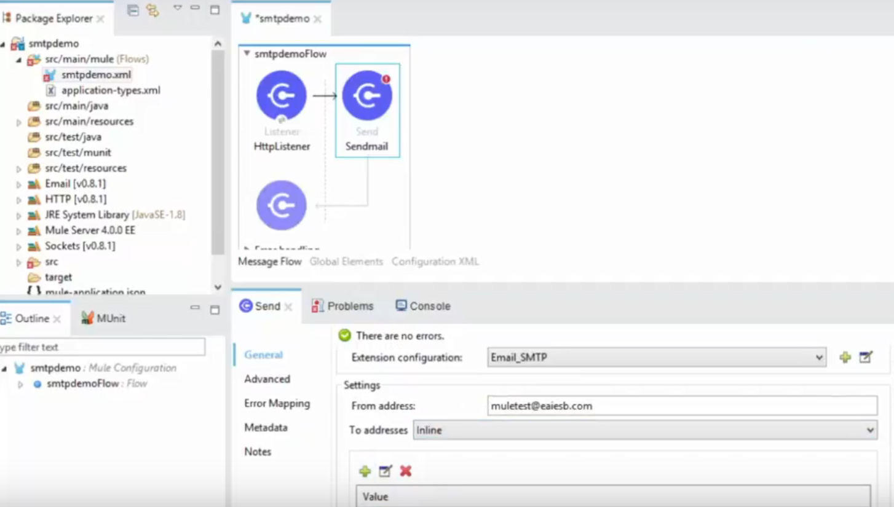The width and height of the screenshot is (894, 507).
Task: Click Package Explorer scrollbar down arrow
Action: point(218,287)
